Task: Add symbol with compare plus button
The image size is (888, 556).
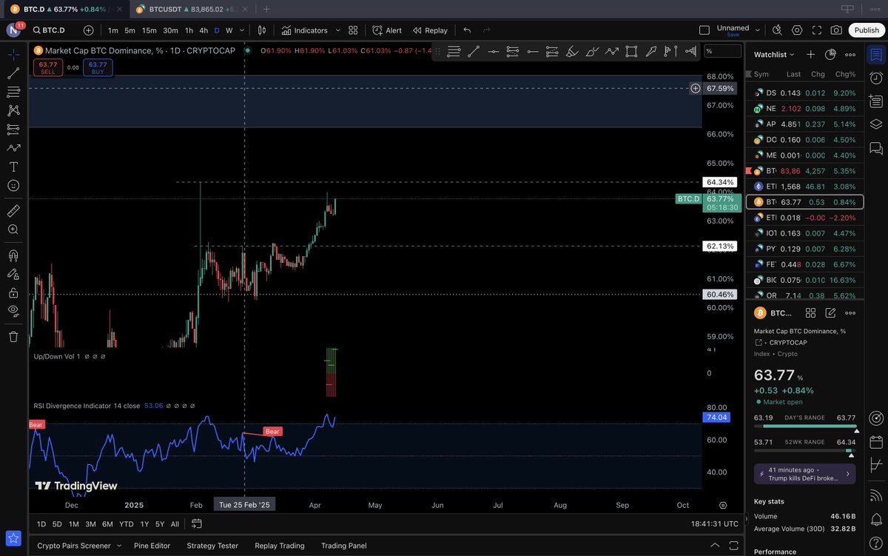Action: [x=89, y=30]
